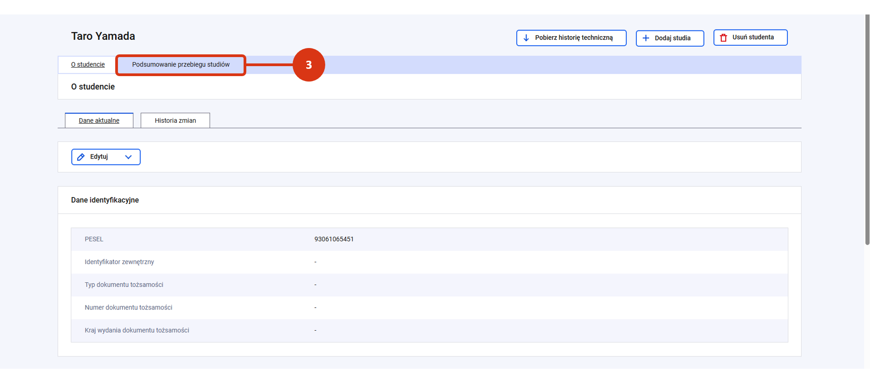This screenshot has width=870, height=381.
Task: Select the Dane aktualne tab
Action: [99, 121]
